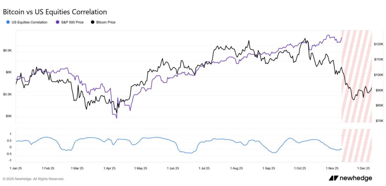Click the 1 Jan 25 date axis label
Screen dimensions: 386x186
tap(16, 168)
